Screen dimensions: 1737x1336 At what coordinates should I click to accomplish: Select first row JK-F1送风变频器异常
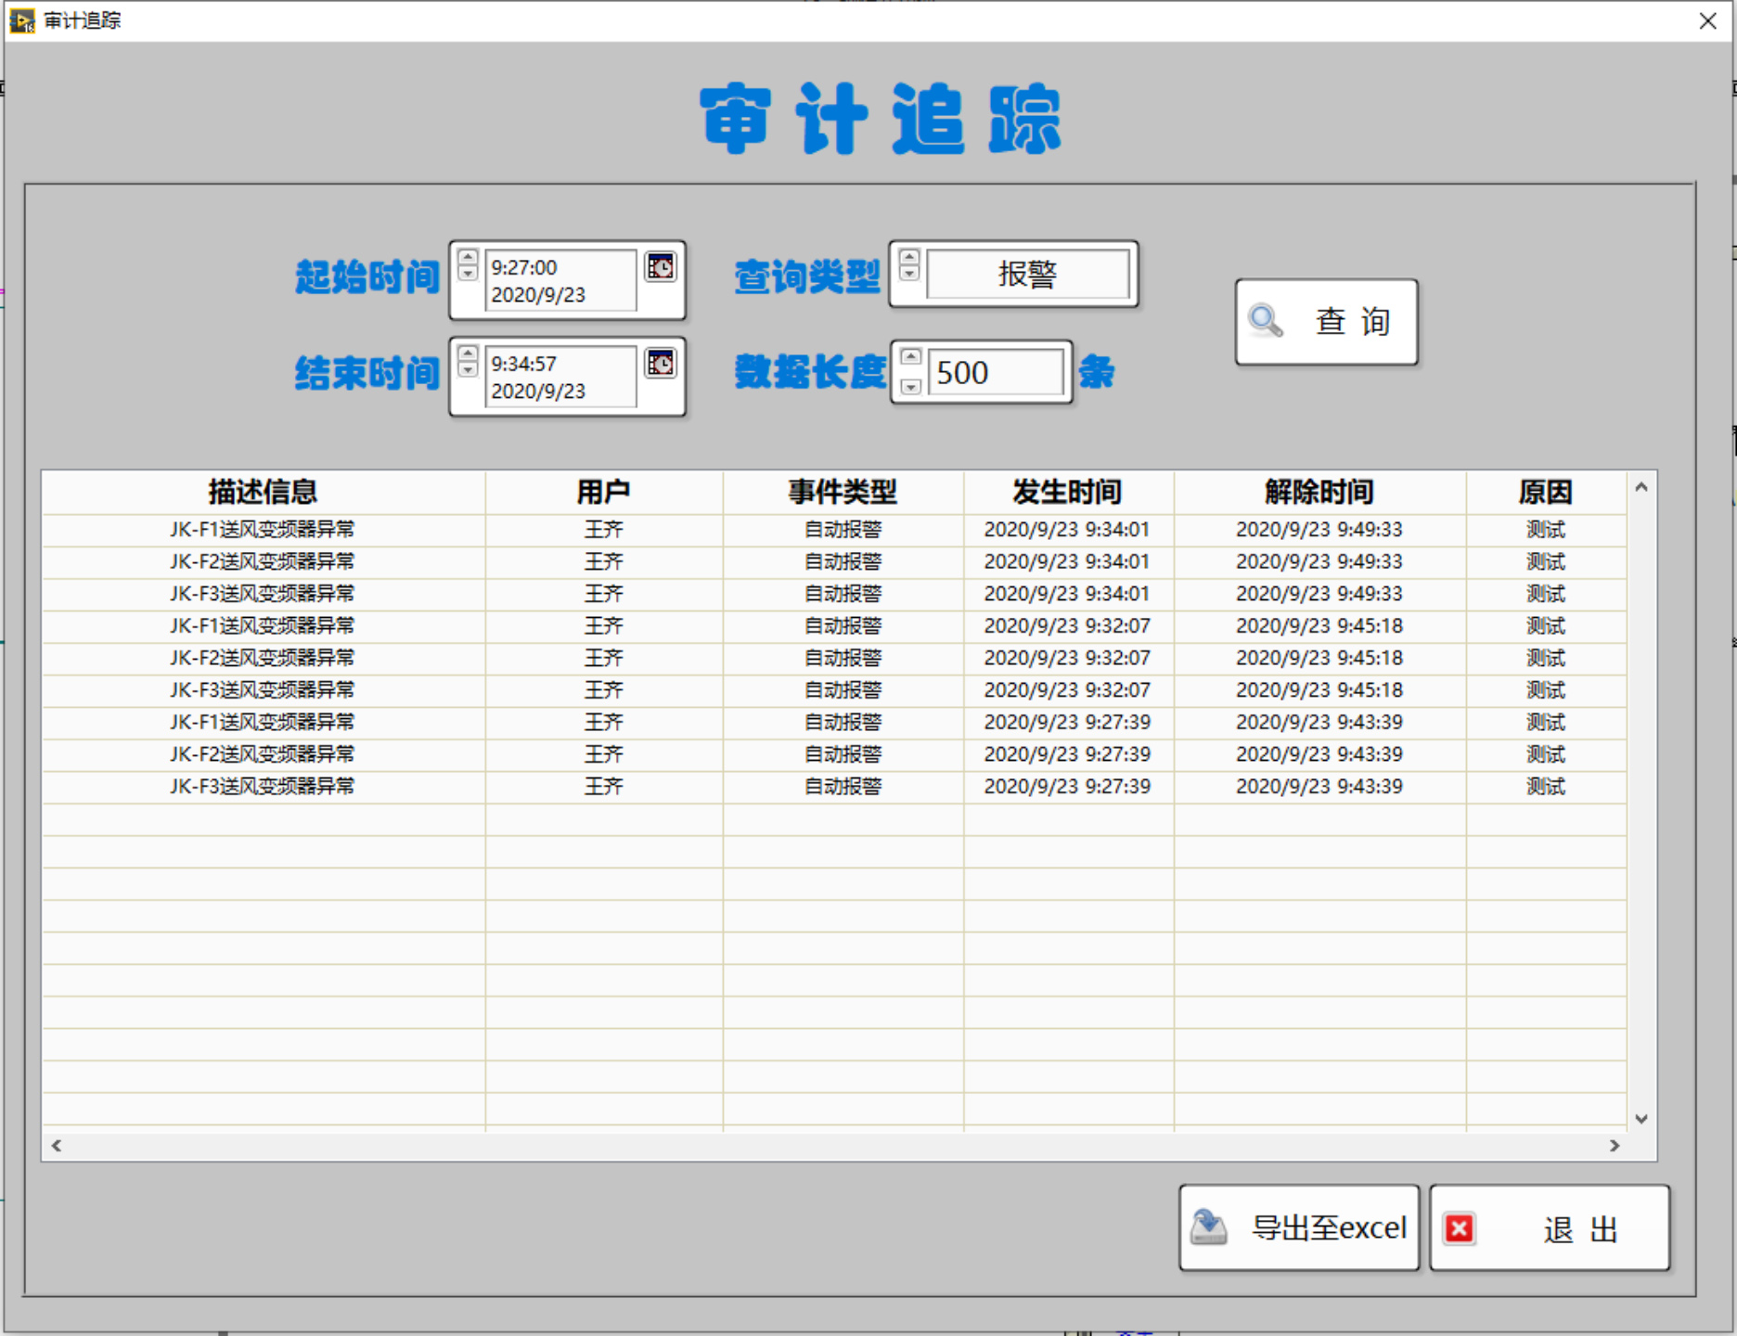[x=263, y=530]
